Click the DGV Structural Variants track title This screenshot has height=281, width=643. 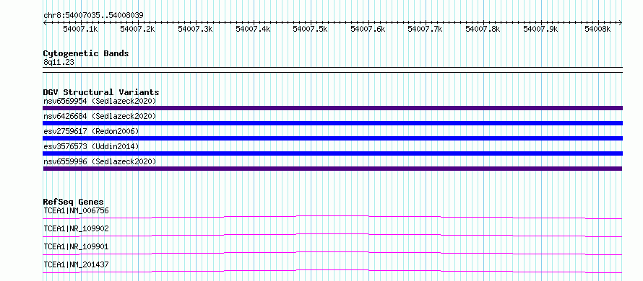[101, 92]
